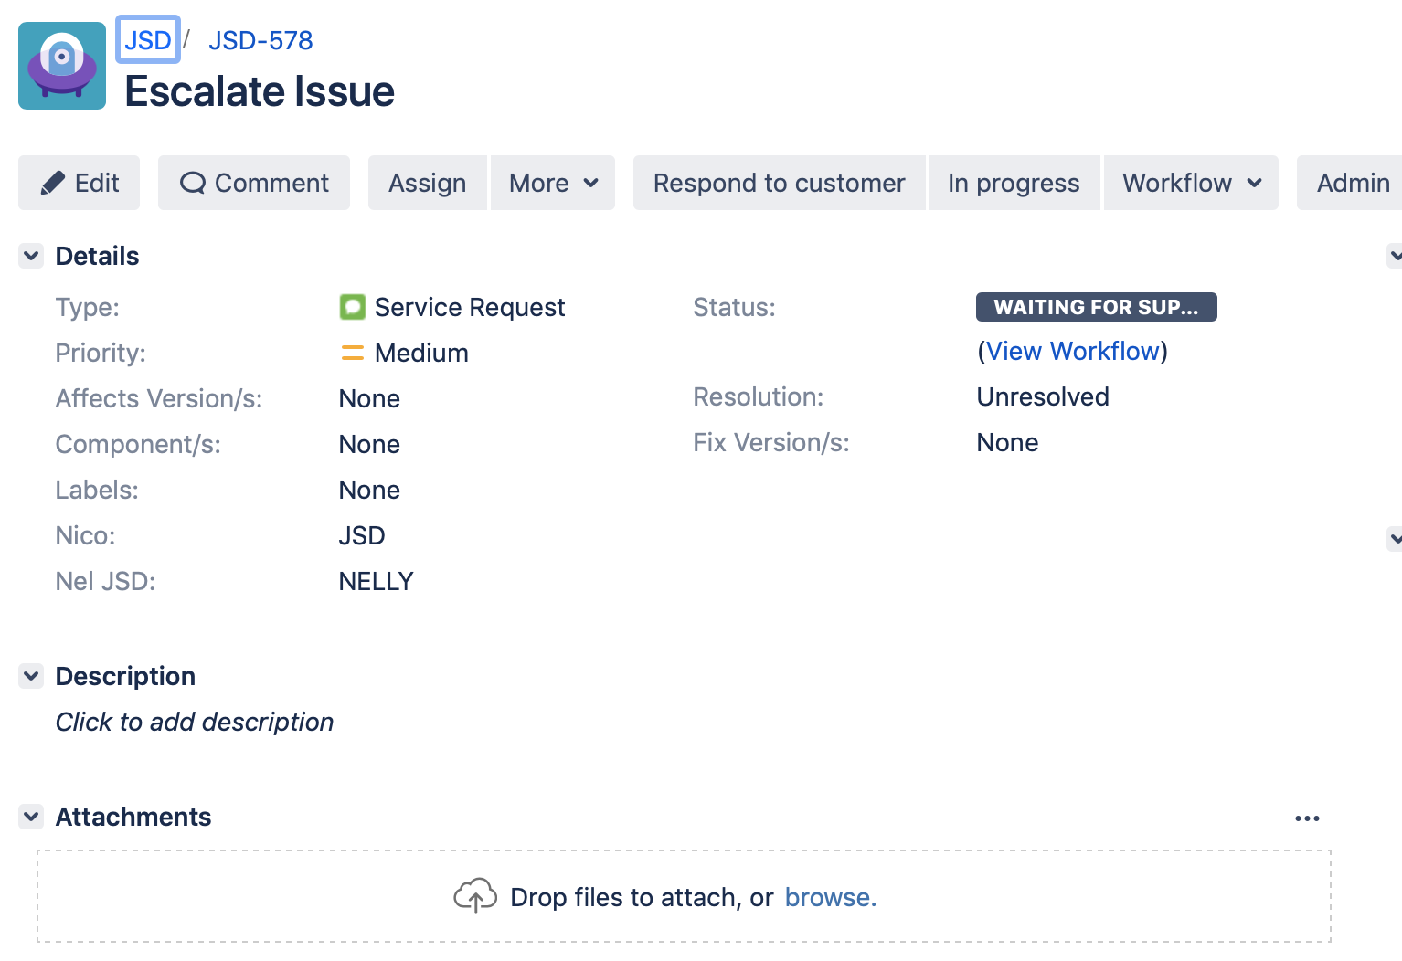Click the Assign button
Screen dimensions: 1402x961
click(427, 183)
